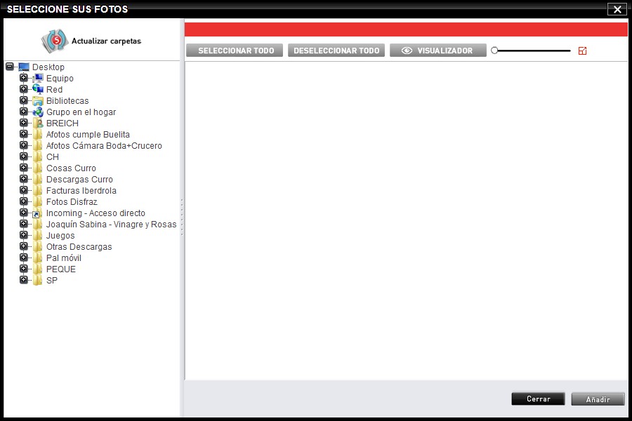Click SELECCIONAR TODO button

[235, 51]
